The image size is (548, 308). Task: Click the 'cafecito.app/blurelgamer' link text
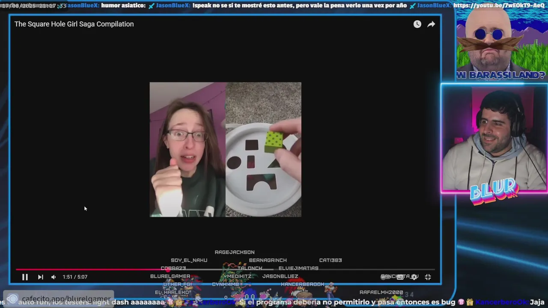tap(66, 299)
